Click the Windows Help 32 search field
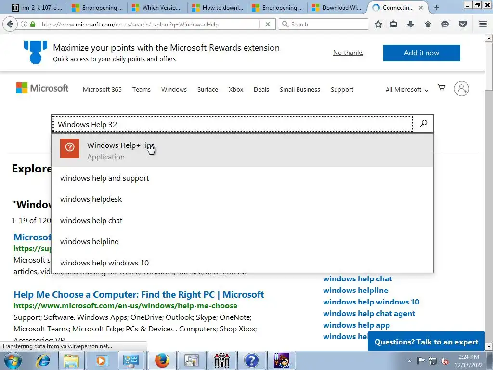 coord(233,124)
